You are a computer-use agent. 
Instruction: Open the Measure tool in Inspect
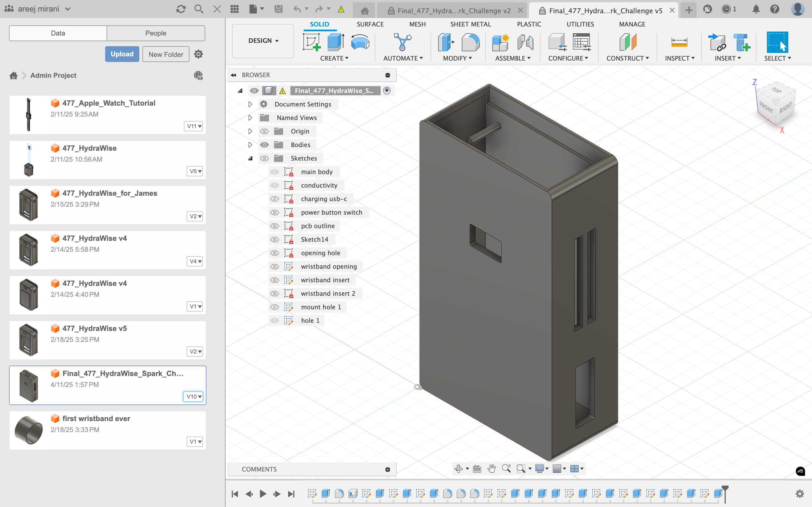(679, 42)
